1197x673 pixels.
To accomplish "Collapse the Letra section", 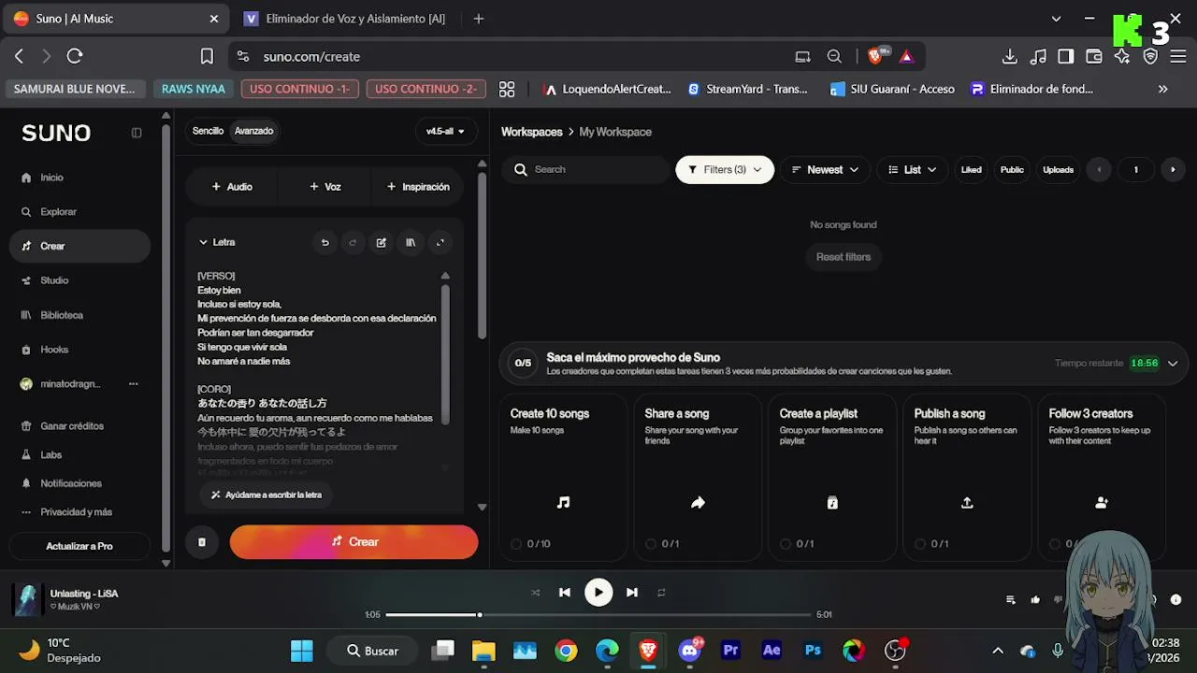I will coord(216,242).
